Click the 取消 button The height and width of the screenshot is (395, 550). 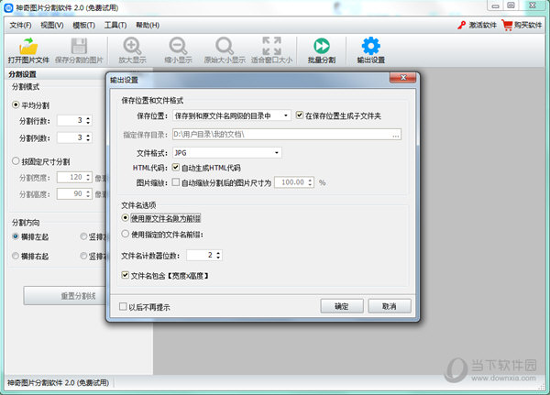click(x=390, y=305)
